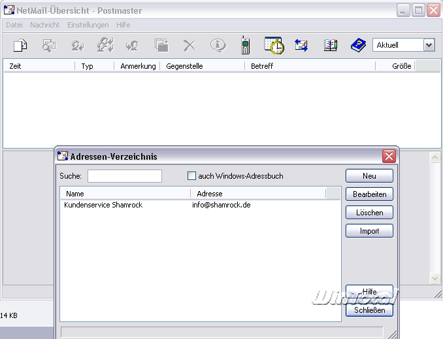Sort addresses by Adresse column header
This screenshot has width=443, height=339.
258,194
